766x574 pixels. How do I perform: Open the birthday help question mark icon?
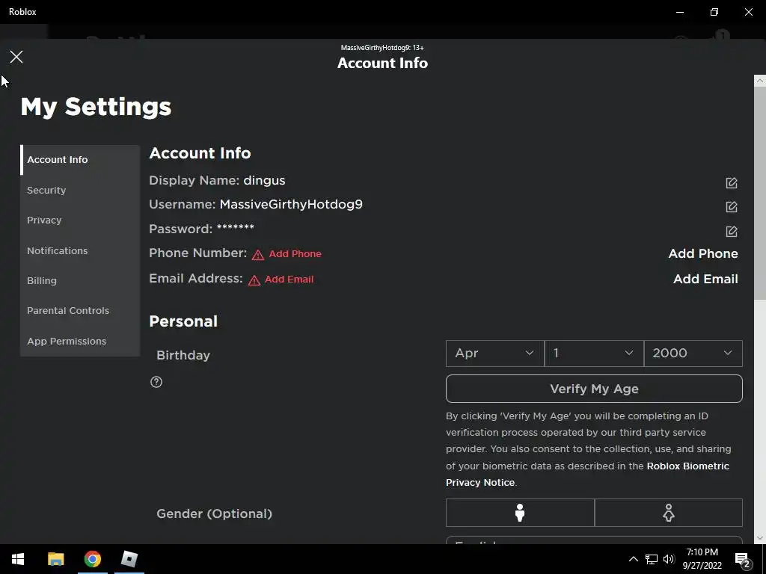156,382
